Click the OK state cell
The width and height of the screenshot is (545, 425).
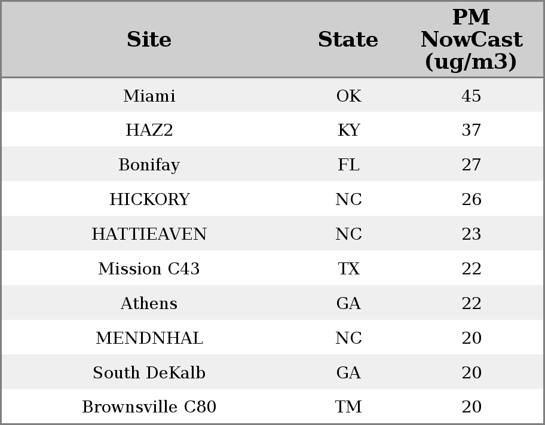click(348, 96)
